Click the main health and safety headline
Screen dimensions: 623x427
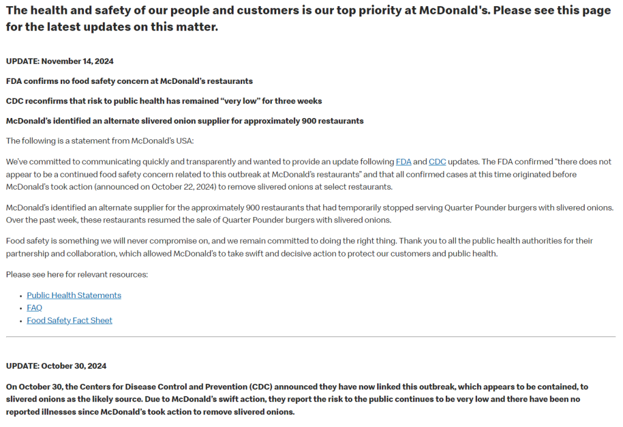tap(308, 19)
